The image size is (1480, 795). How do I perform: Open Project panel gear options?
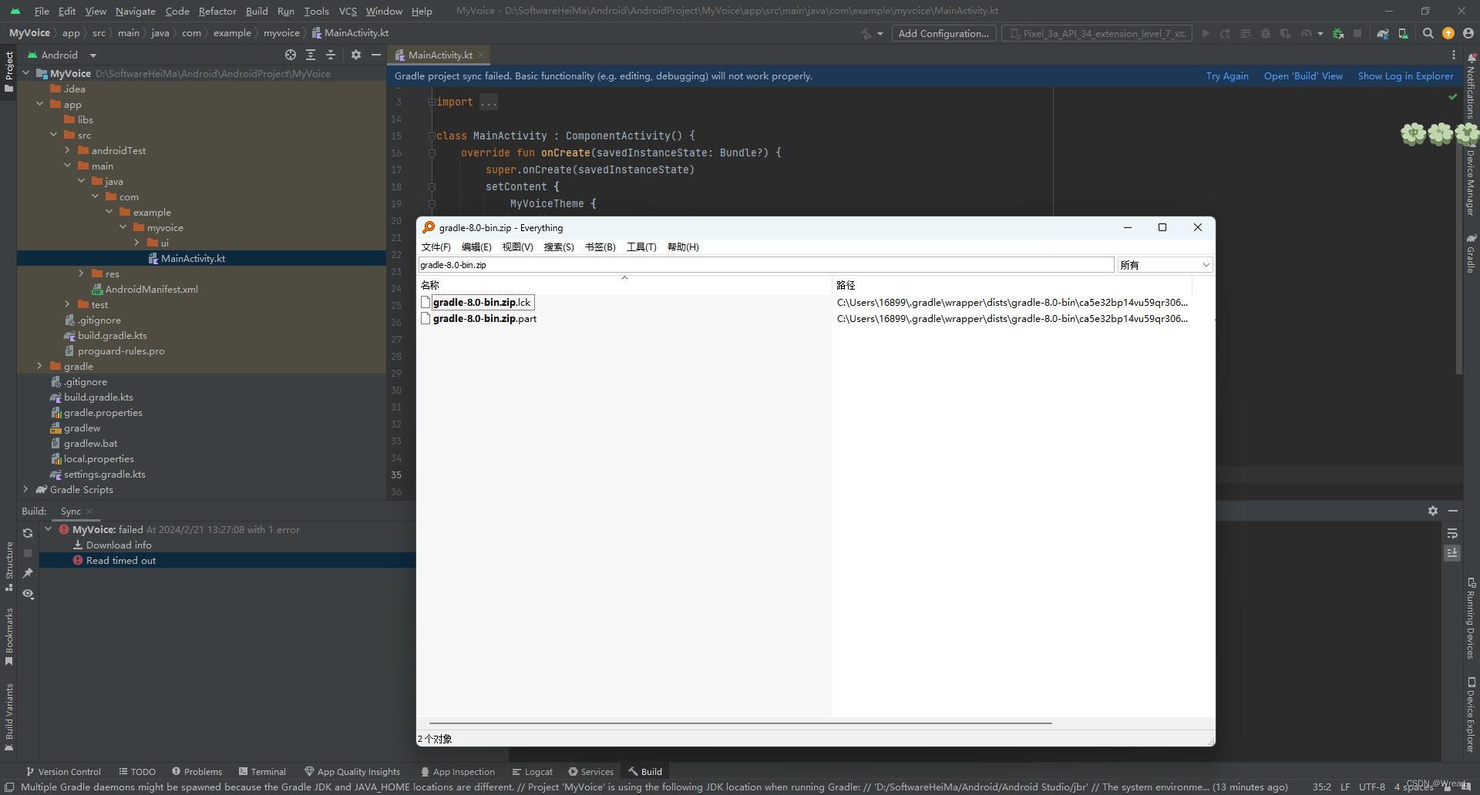click(355, 55)
